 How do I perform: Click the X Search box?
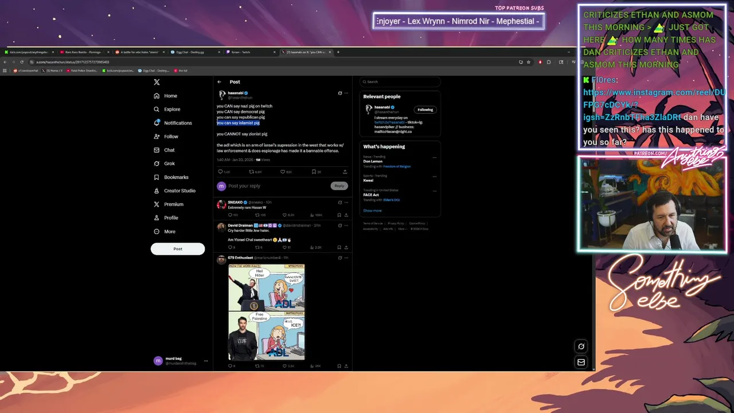tap(400, 82)
